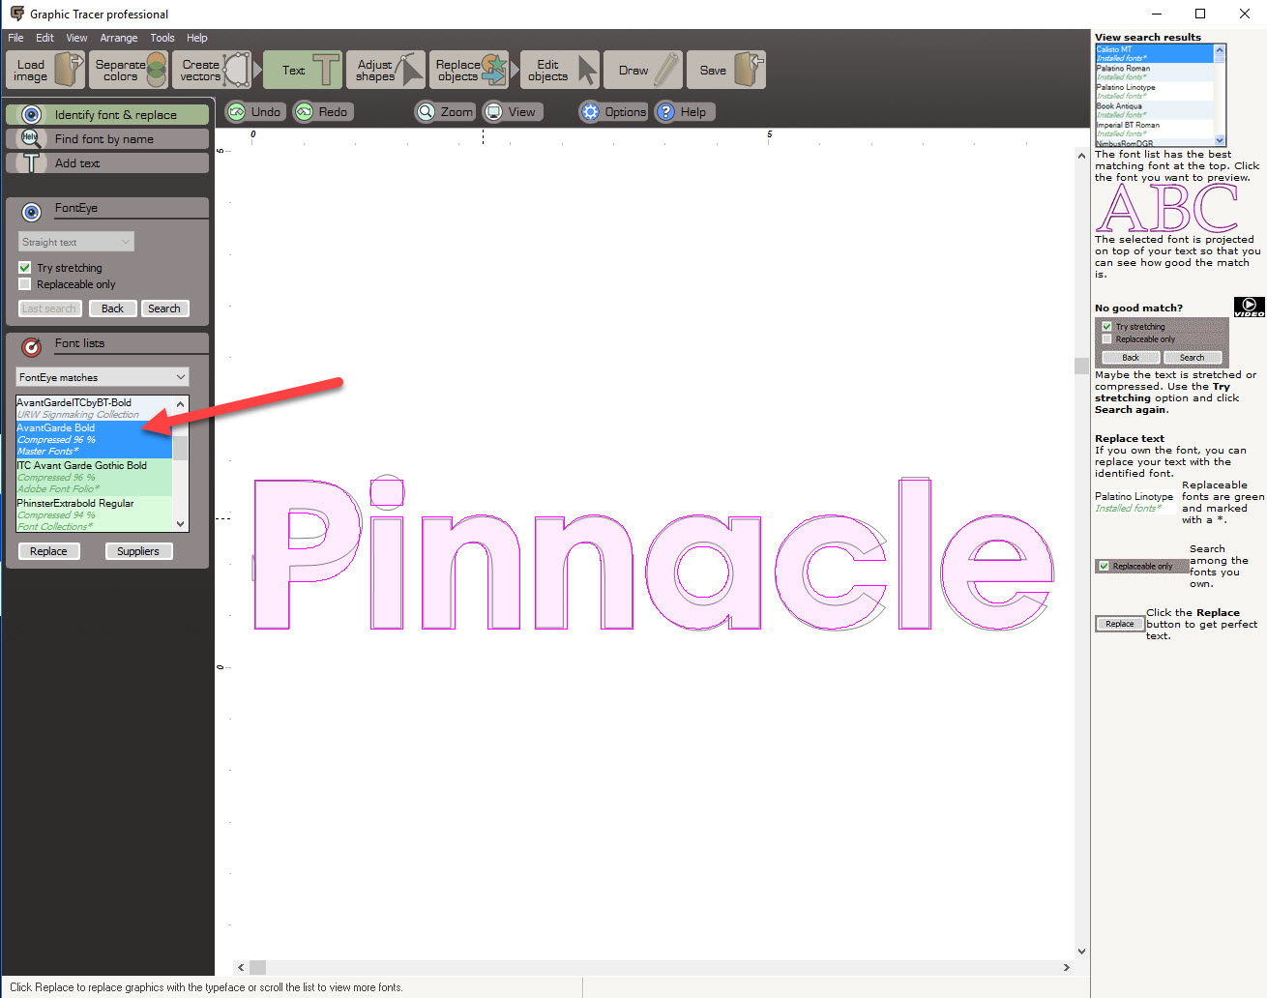Select AvantGardeITCbyBT-Bold in font list
1267x998 pixels.
tap(94, 408)
